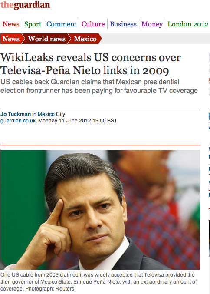
Task: Follow the Mexico link in byline
Action: coord(46,114)
